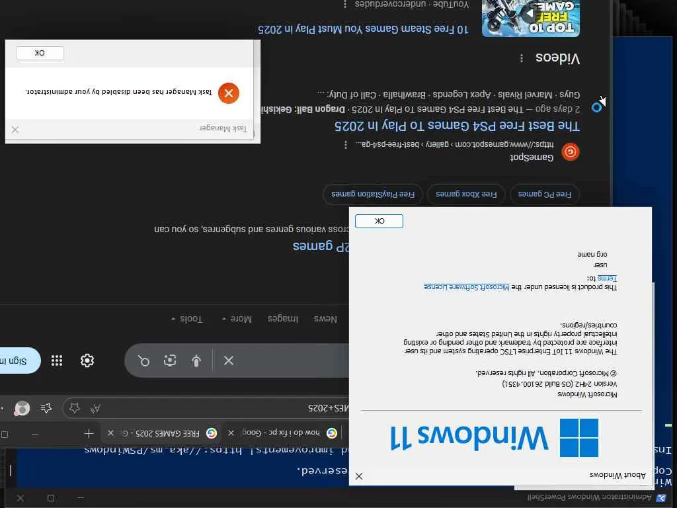The width and height of the screenshot is (677, 508).
Task: Click the magnifier search icon
Action: click(143, 360)
